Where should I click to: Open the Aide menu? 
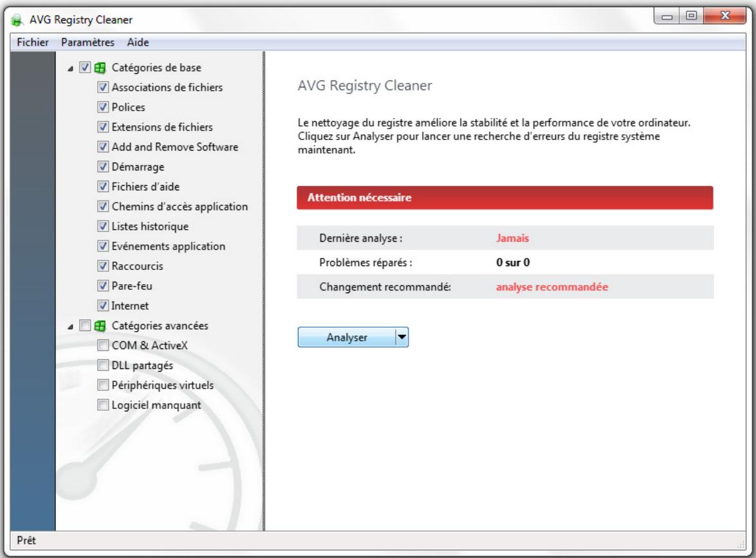(x=138, y=42)
